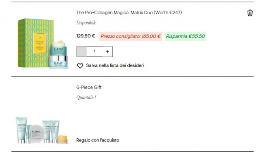
Task: Decrease quantity with the minus button
Action: tap(81, 52)
